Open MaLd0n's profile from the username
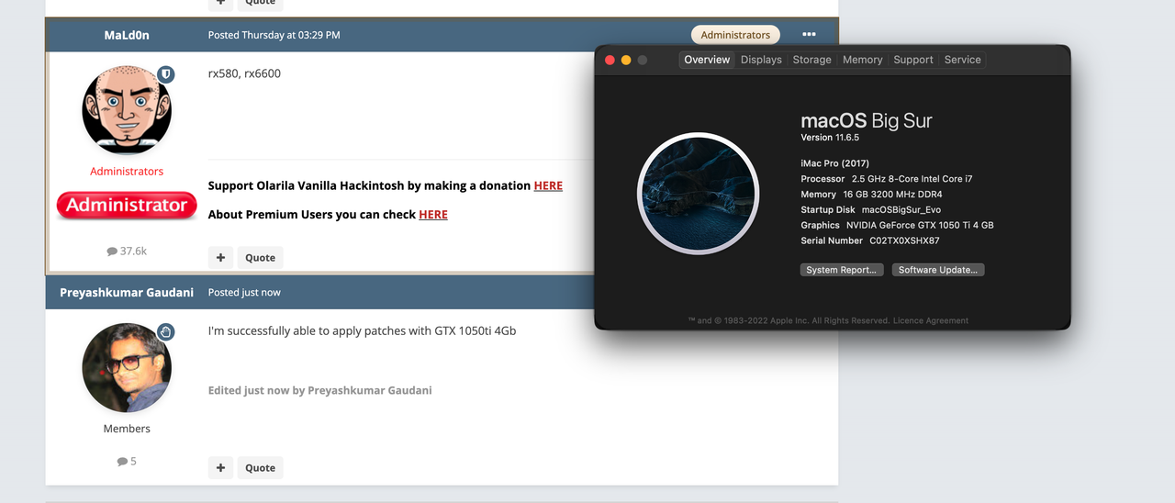Viewport: 1175px width, 503px height. [x=127, y=35]
